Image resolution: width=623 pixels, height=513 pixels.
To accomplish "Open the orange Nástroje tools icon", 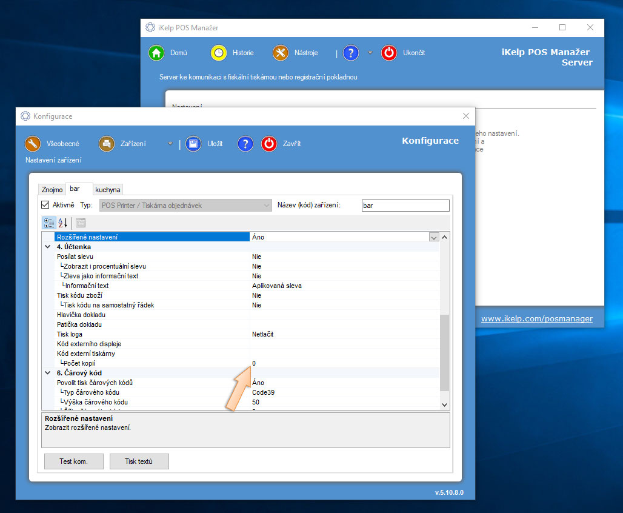I will pos(281,53).
